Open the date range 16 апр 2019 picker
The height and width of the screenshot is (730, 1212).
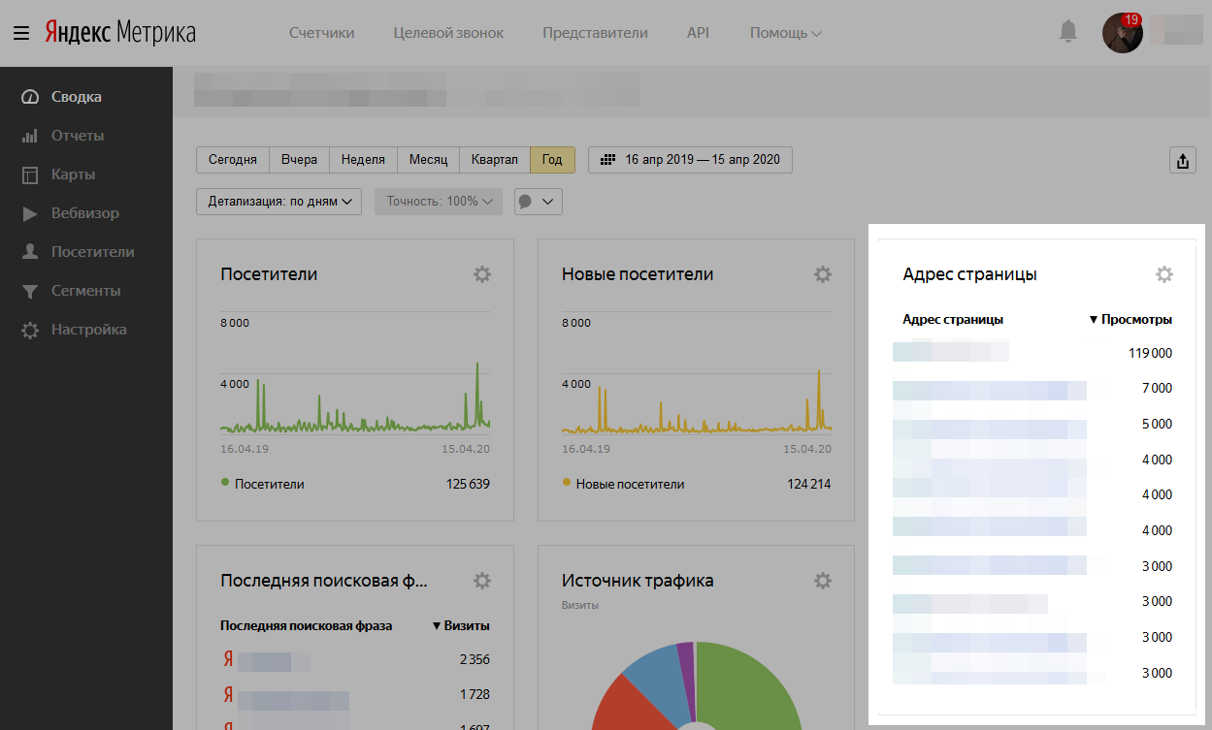coord(691,160)
